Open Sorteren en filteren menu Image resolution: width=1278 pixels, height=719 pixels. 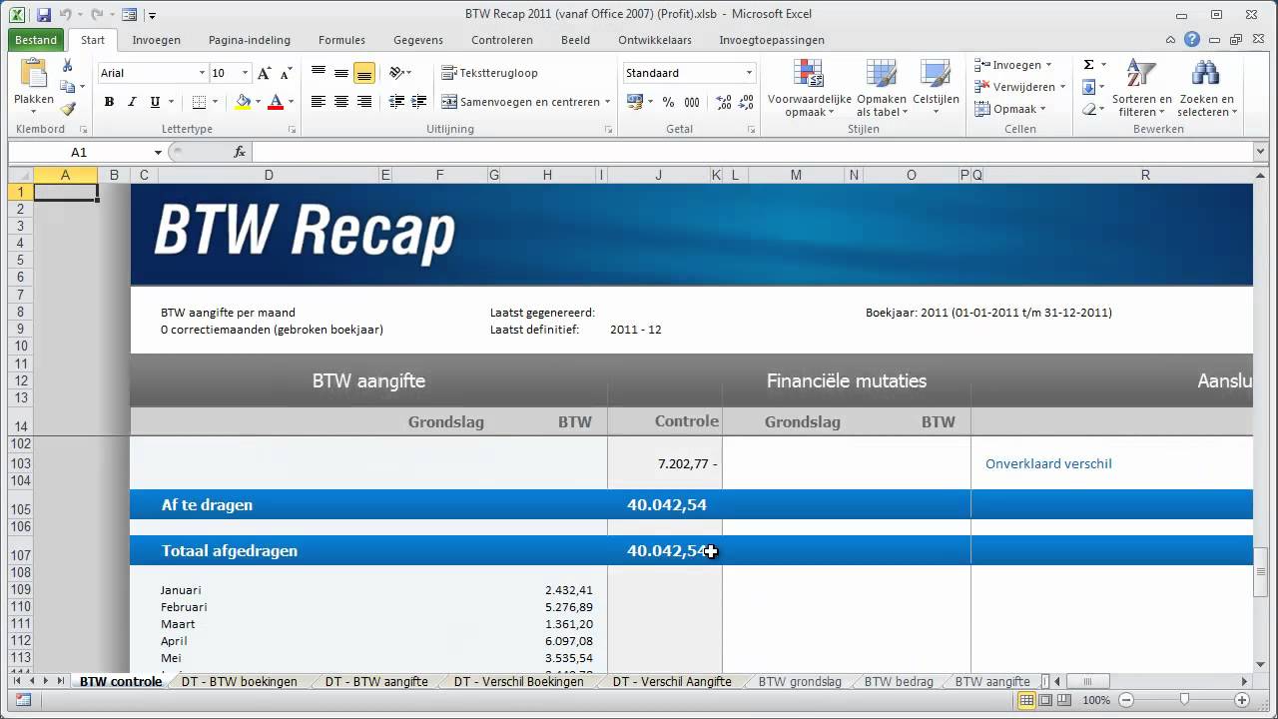pyautogui.click(x=1142, y=88)
